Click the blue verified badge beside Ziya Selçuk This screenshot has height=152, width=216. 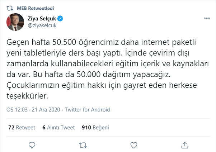point(62,19)
